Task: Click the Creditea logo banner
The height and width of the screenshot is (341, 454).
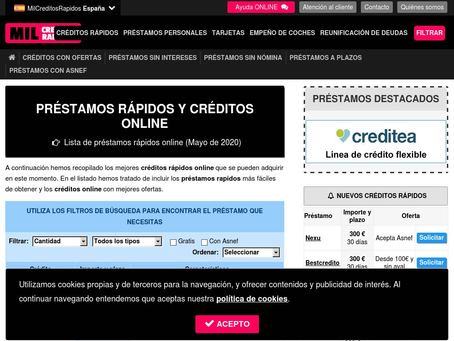Action: pos(376,142)
